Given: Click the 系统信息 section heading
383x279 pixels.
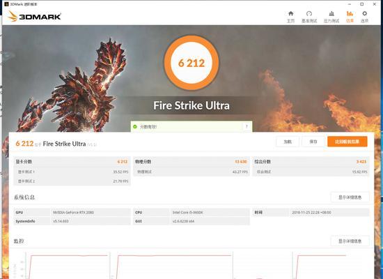Looking at the screenshot, I should coord(24,197).
